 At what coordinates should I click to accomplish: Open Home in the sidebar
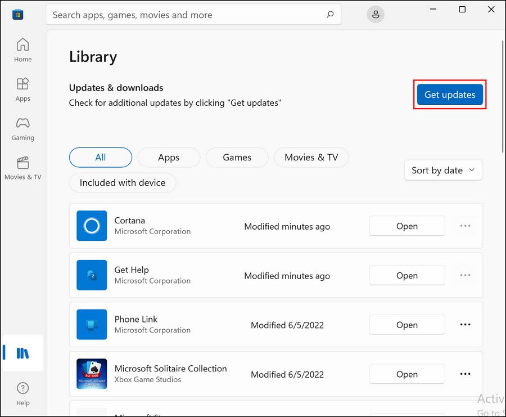[x=22, y=50]
